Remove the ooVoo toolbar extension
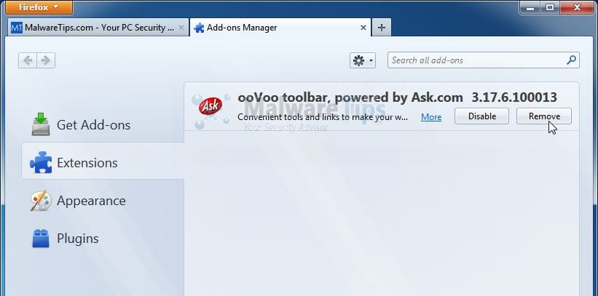 point(544,116)
